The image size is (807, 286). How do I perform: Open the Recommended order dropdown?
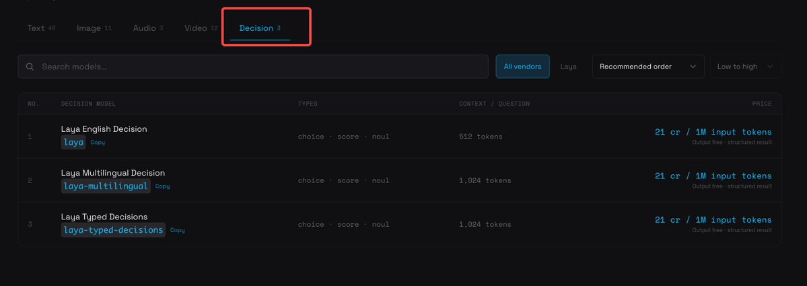648,67
